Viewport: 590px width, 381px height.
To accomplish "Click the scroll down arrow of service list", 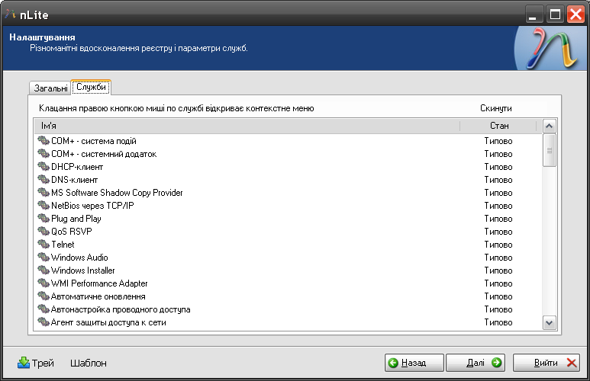I will (549, 323).
